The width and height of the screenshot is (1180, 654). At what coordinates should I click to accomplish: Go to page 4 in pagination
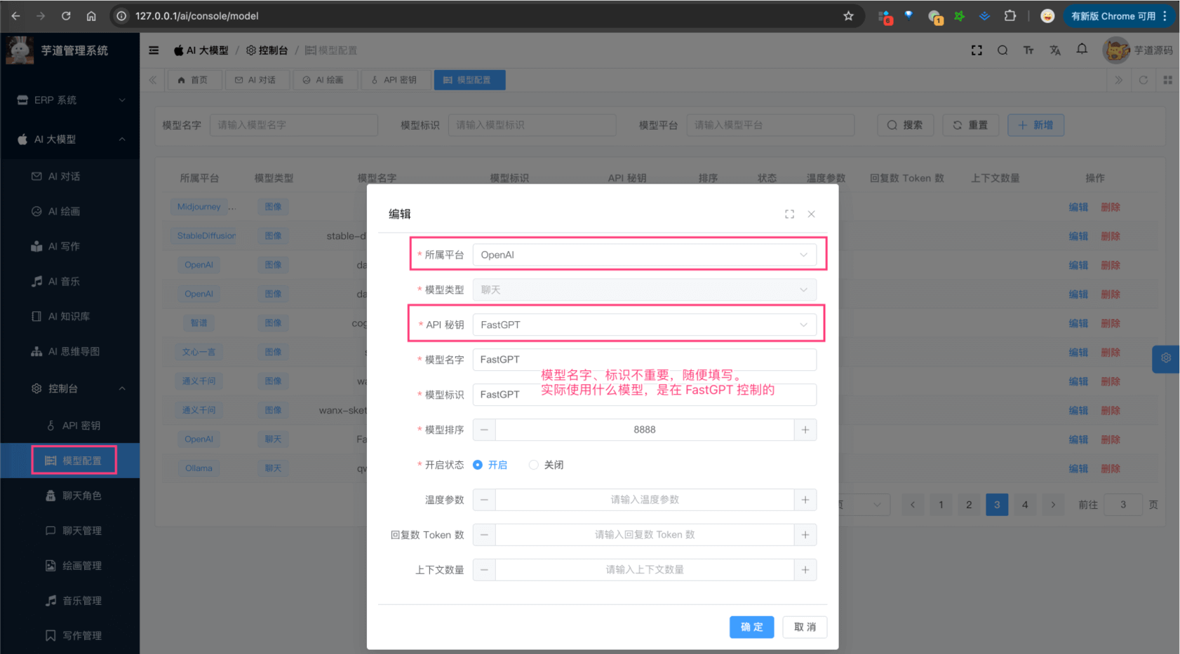1025,504
